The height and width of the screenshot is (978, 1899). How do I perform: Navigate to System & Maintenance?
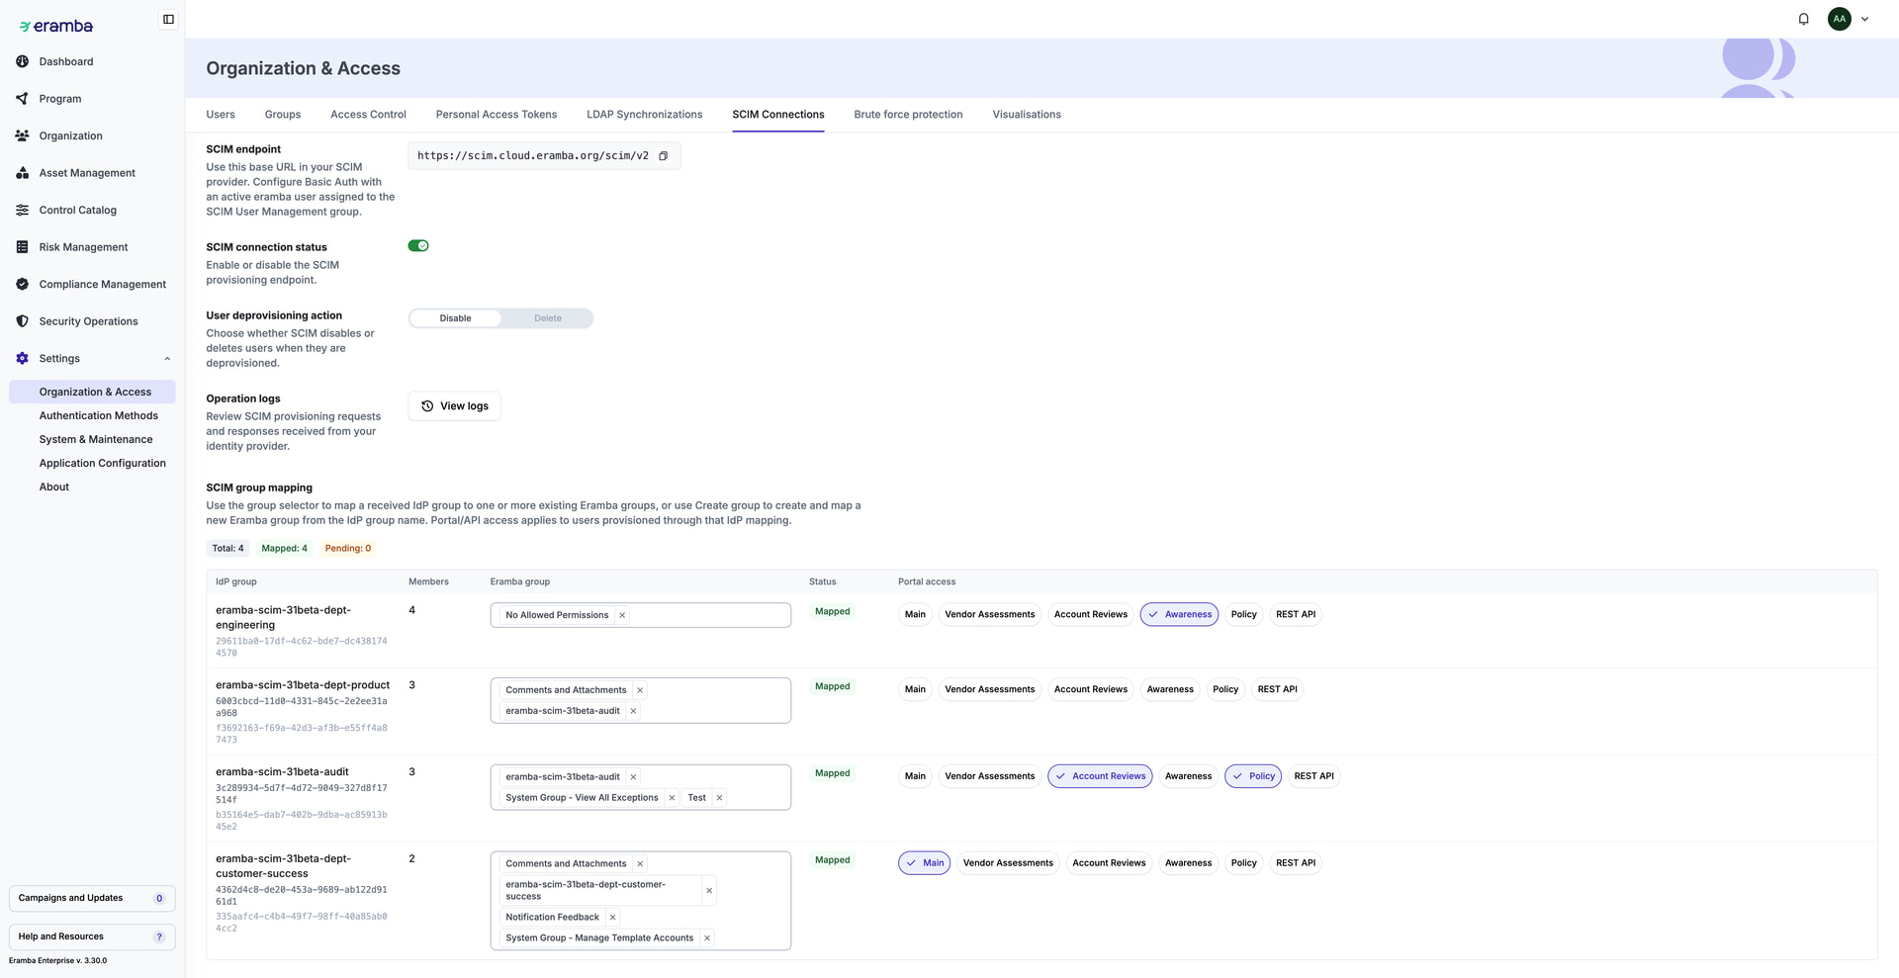96,440
